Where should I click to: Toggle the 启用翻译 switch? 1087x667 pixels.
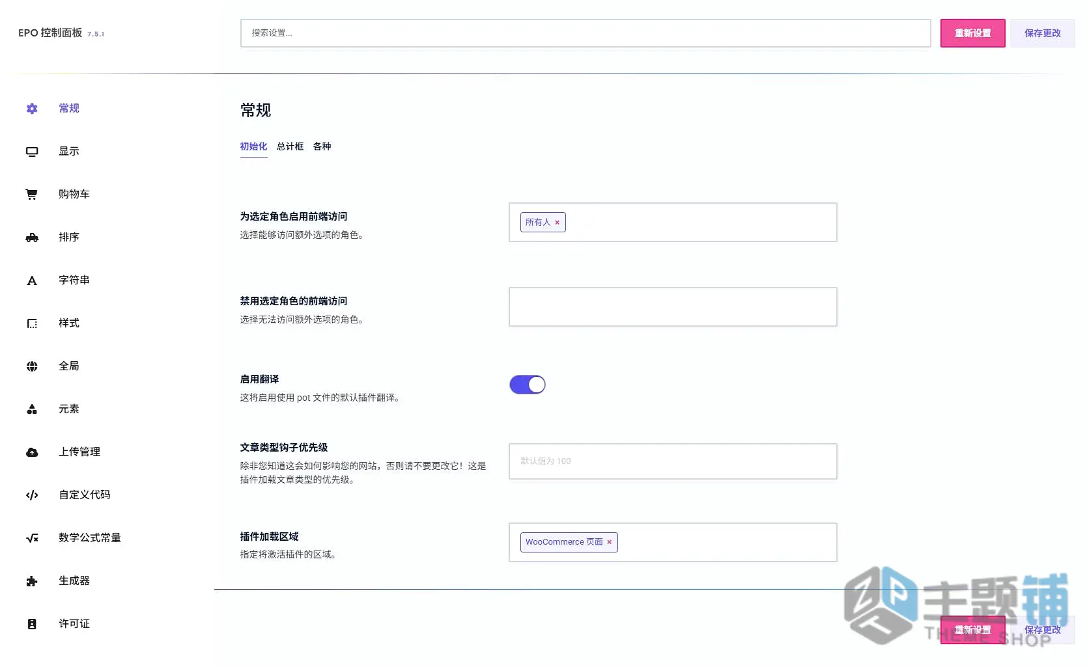click(x=528, y=385)
